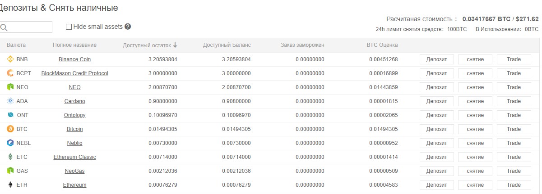542x194 pixels.
Task: Click Trade in the NEBL row
Action: point(514,143)
